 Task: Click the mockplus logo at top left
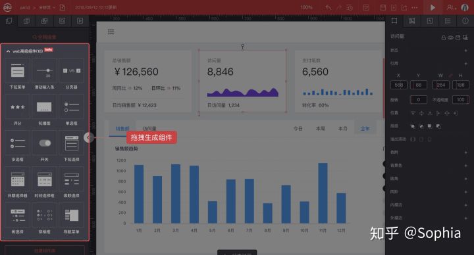[7, 7]
